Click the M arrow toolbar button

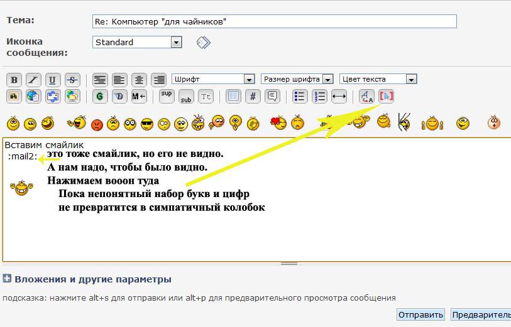[139, 97]
